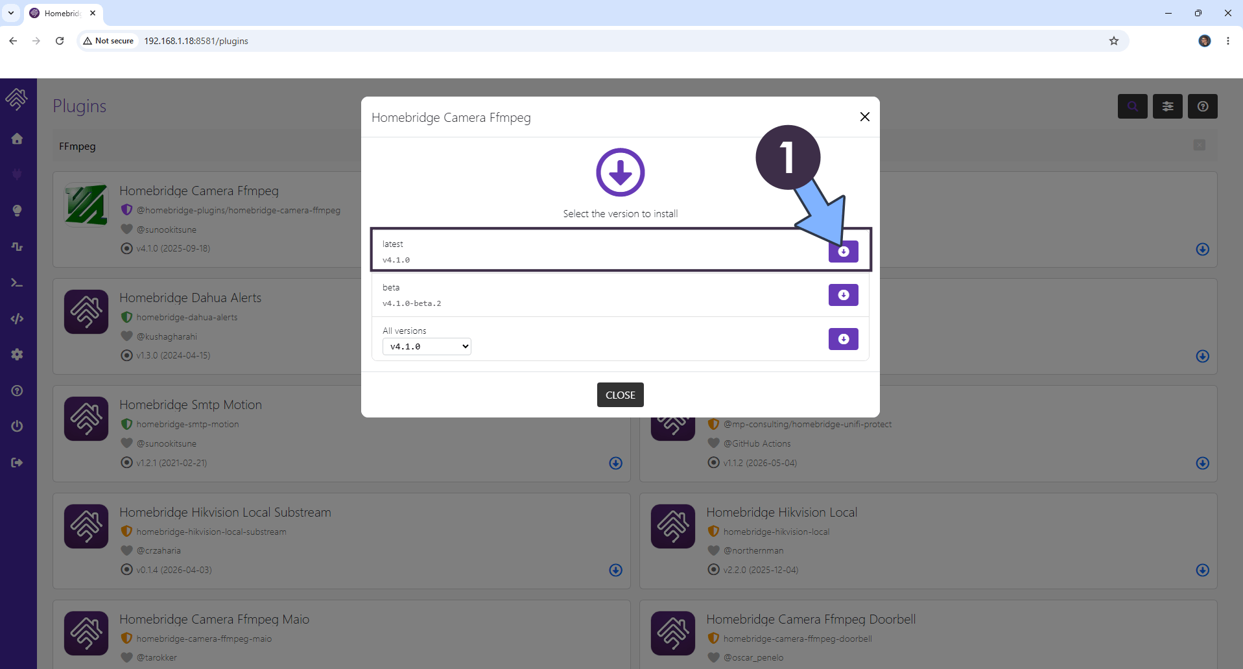Open the Support help icon in sidebar
Viewport: 1243px width, 669px height.
pyautogui.click(x=18, y=391)
